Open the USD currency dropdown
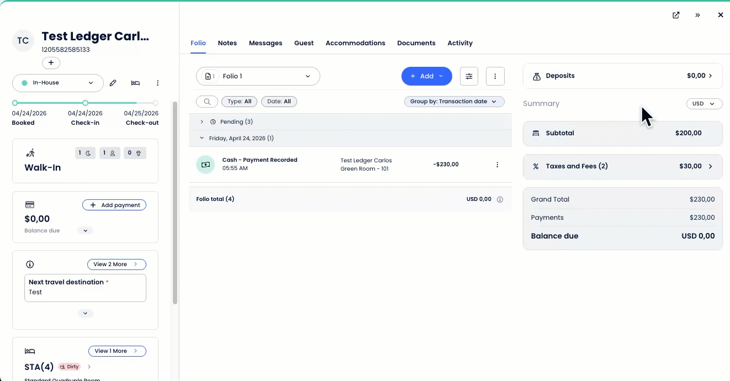The width and height of the screenshot is (730, 381). pos(704,104)
